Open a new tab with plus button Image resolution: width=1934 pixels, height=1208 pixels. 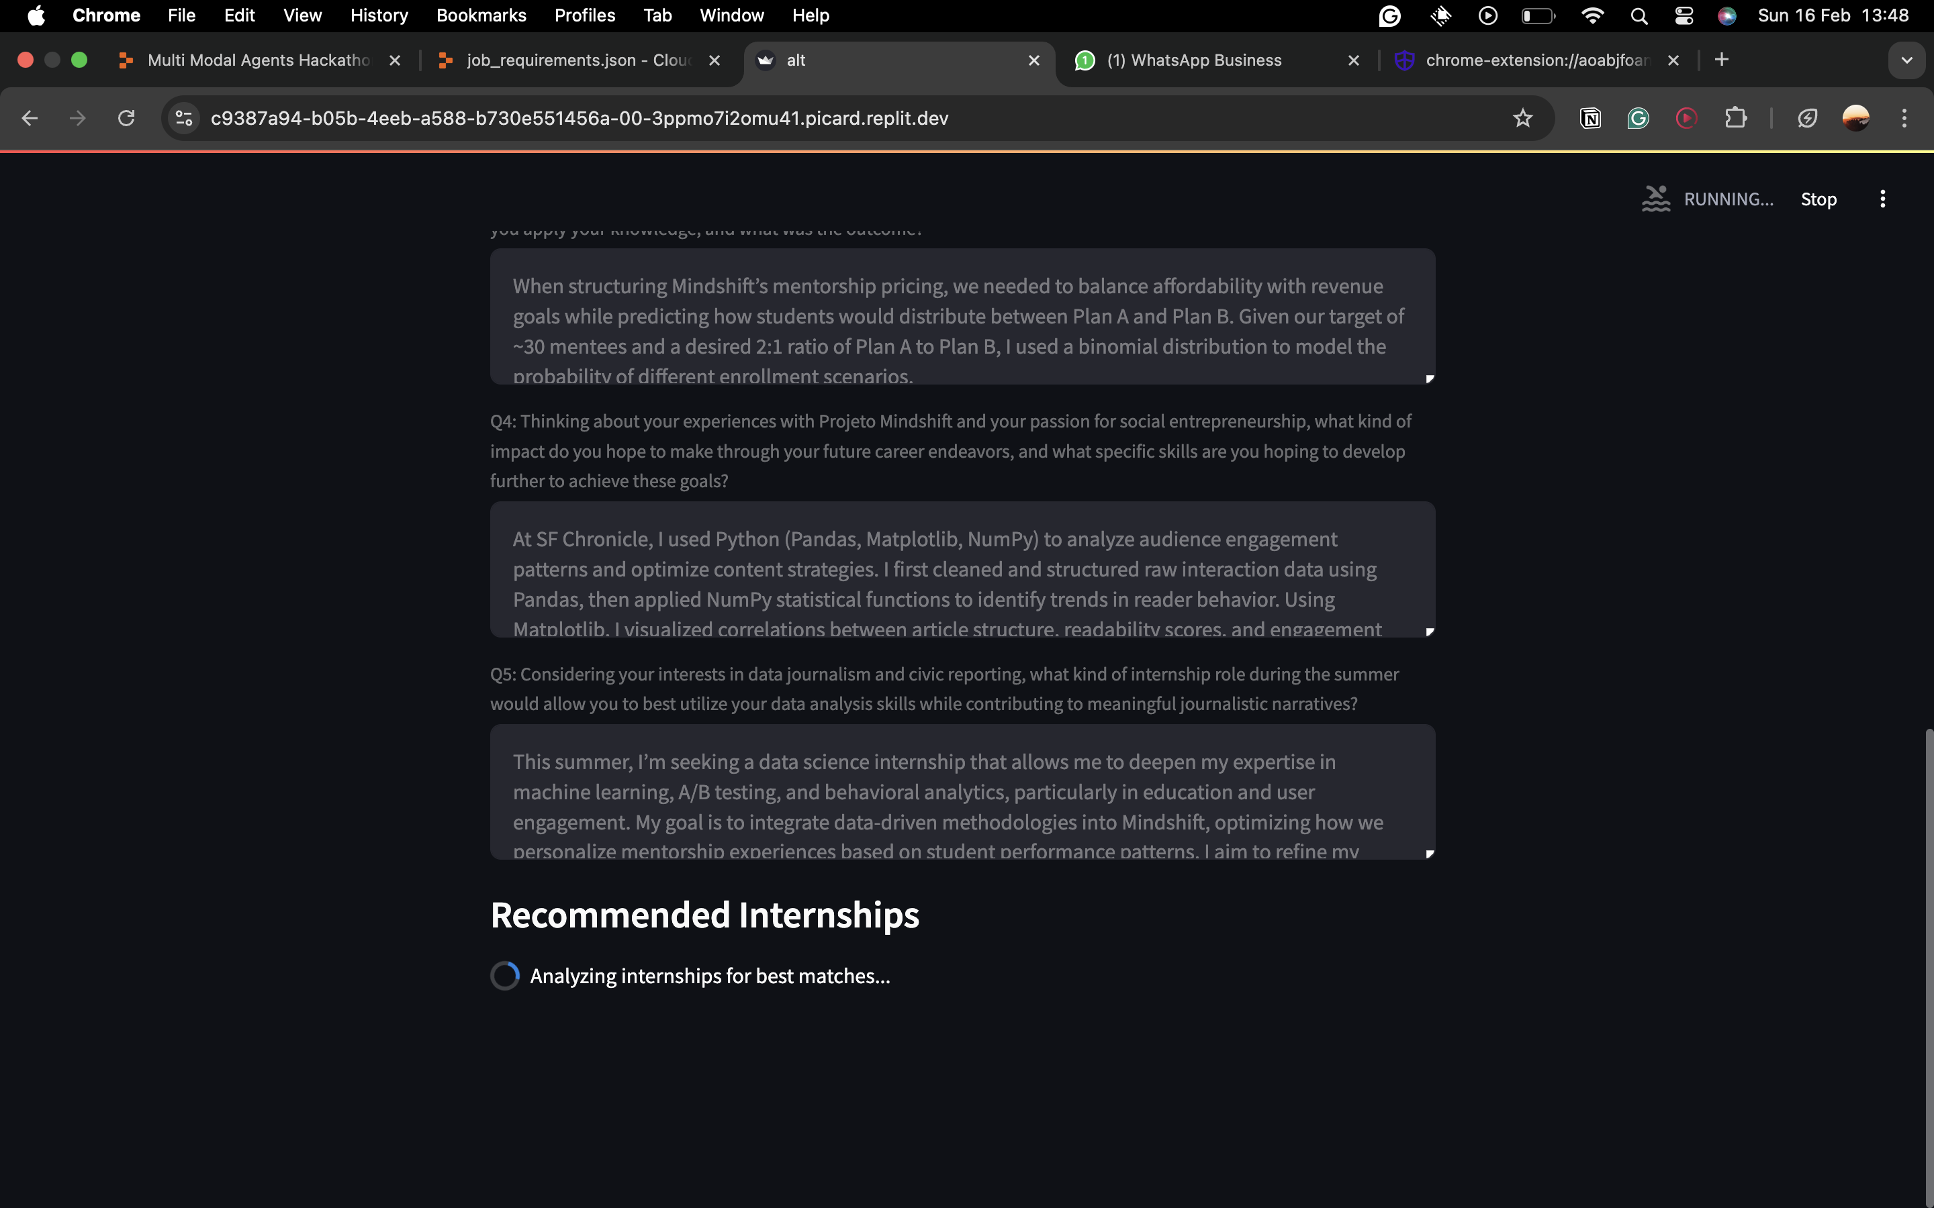[x=1721, y=60]
